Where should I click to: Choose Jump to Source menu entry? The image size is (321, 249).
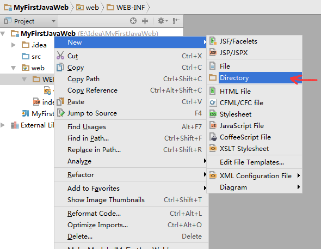tap(131, 113)
